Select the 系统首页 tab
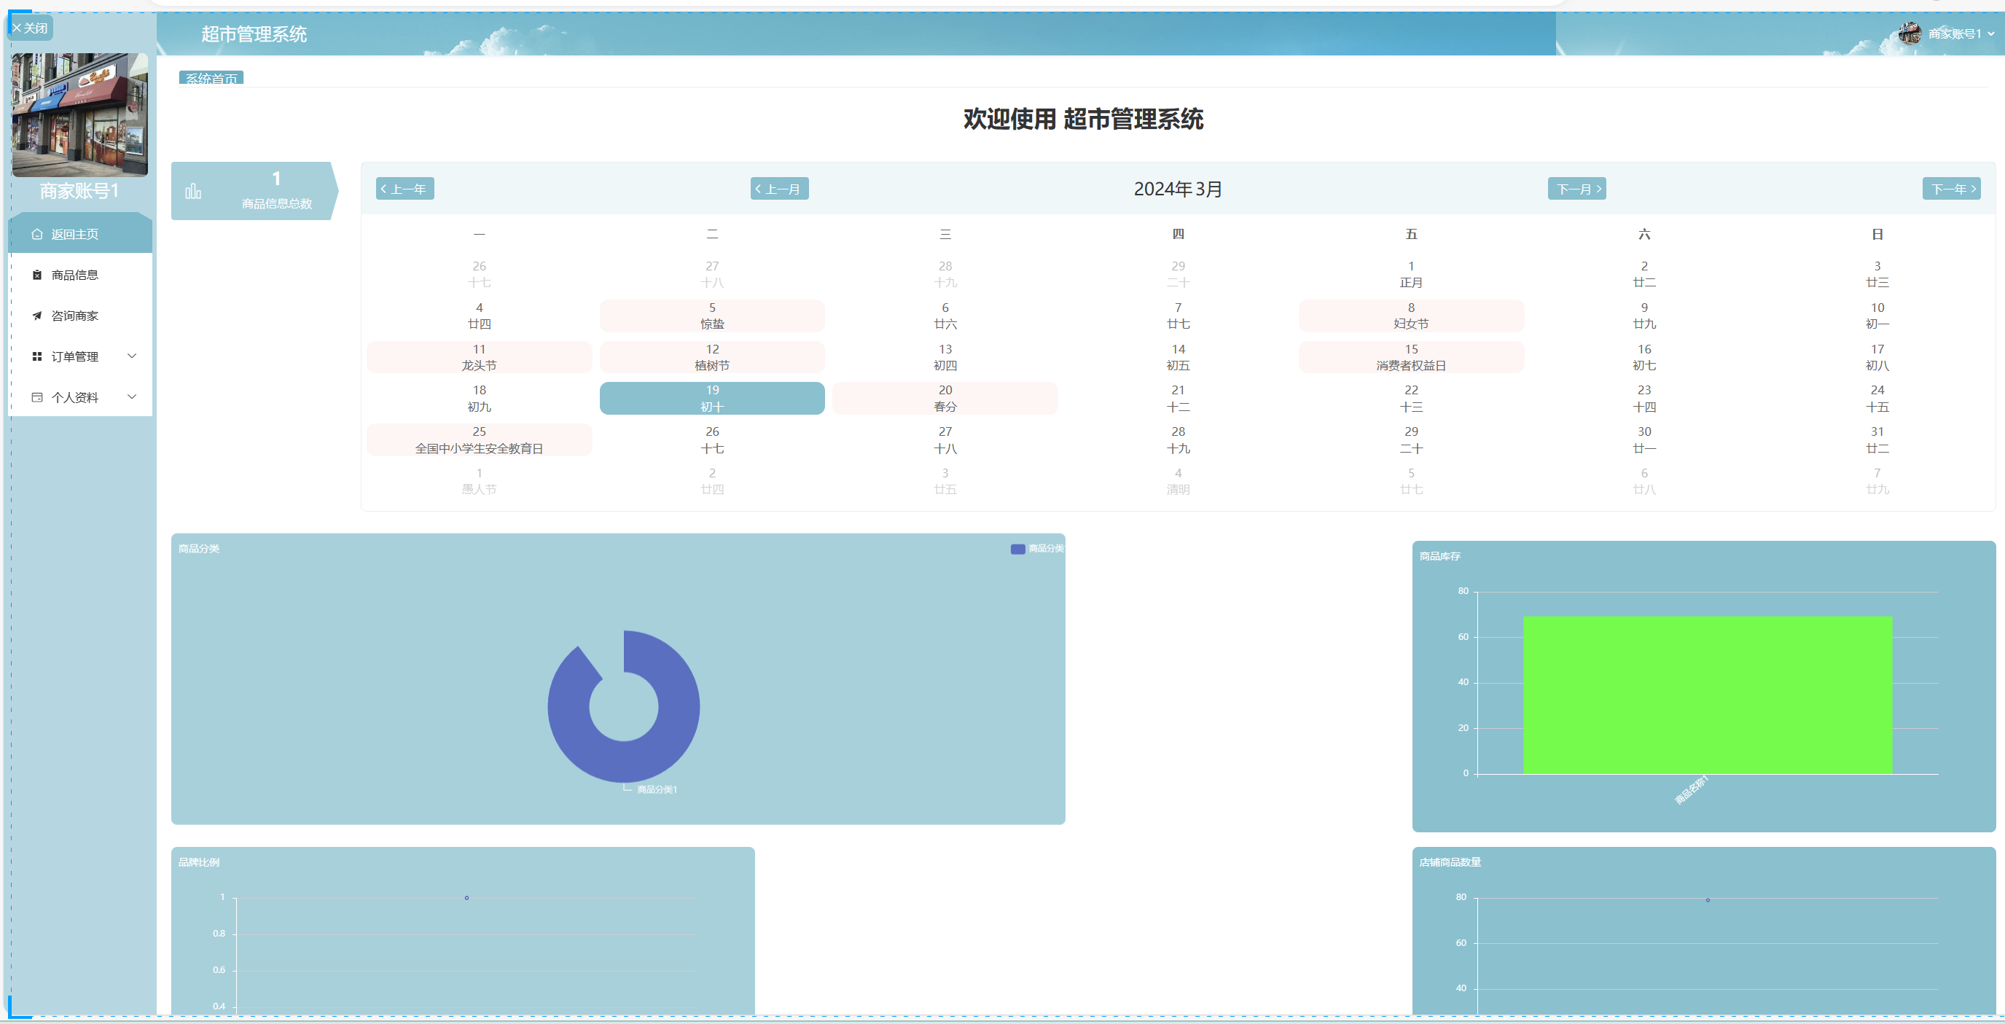Image resolution: width=2005 pixels, height=1024 pixels. click(211, 79)
